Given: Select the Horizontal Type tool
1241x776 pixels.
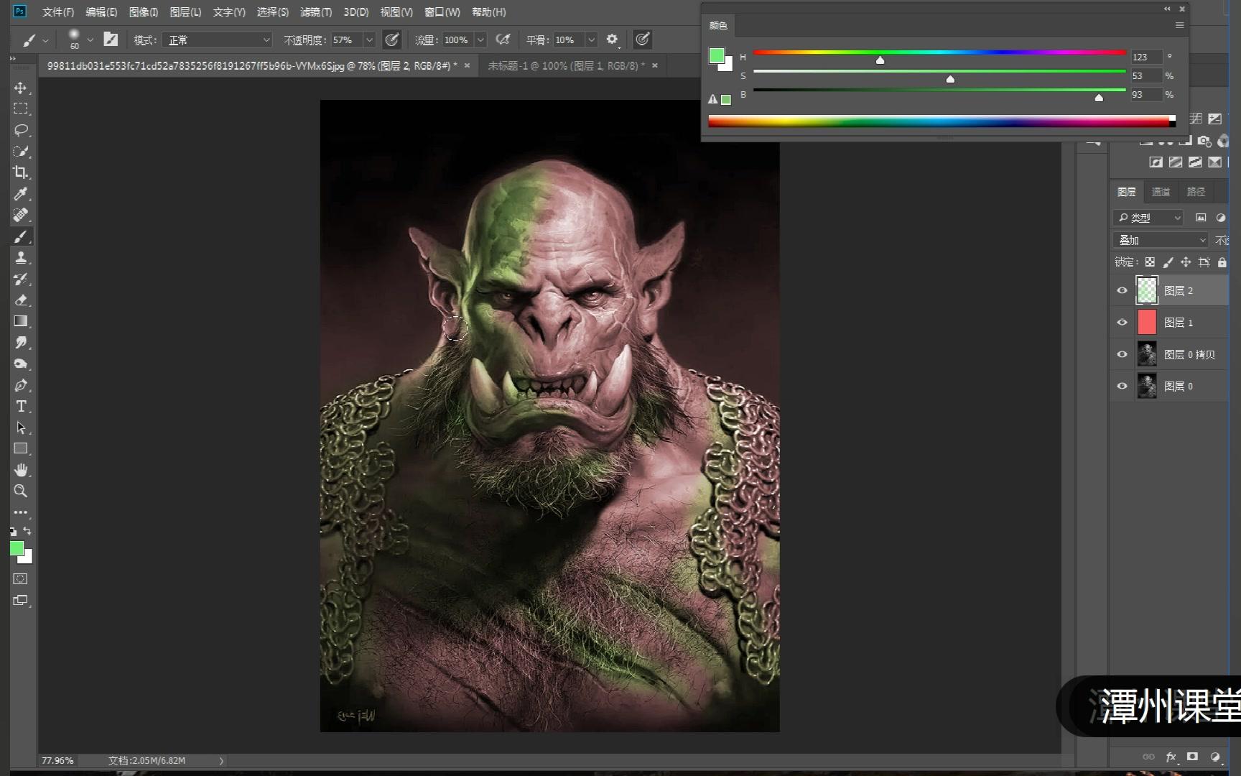Looking at the screenshot, I should (x=20, y=406).
